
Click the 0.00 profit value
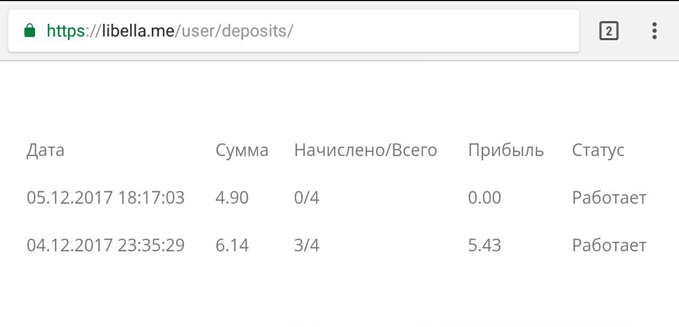tap(484, 198)
